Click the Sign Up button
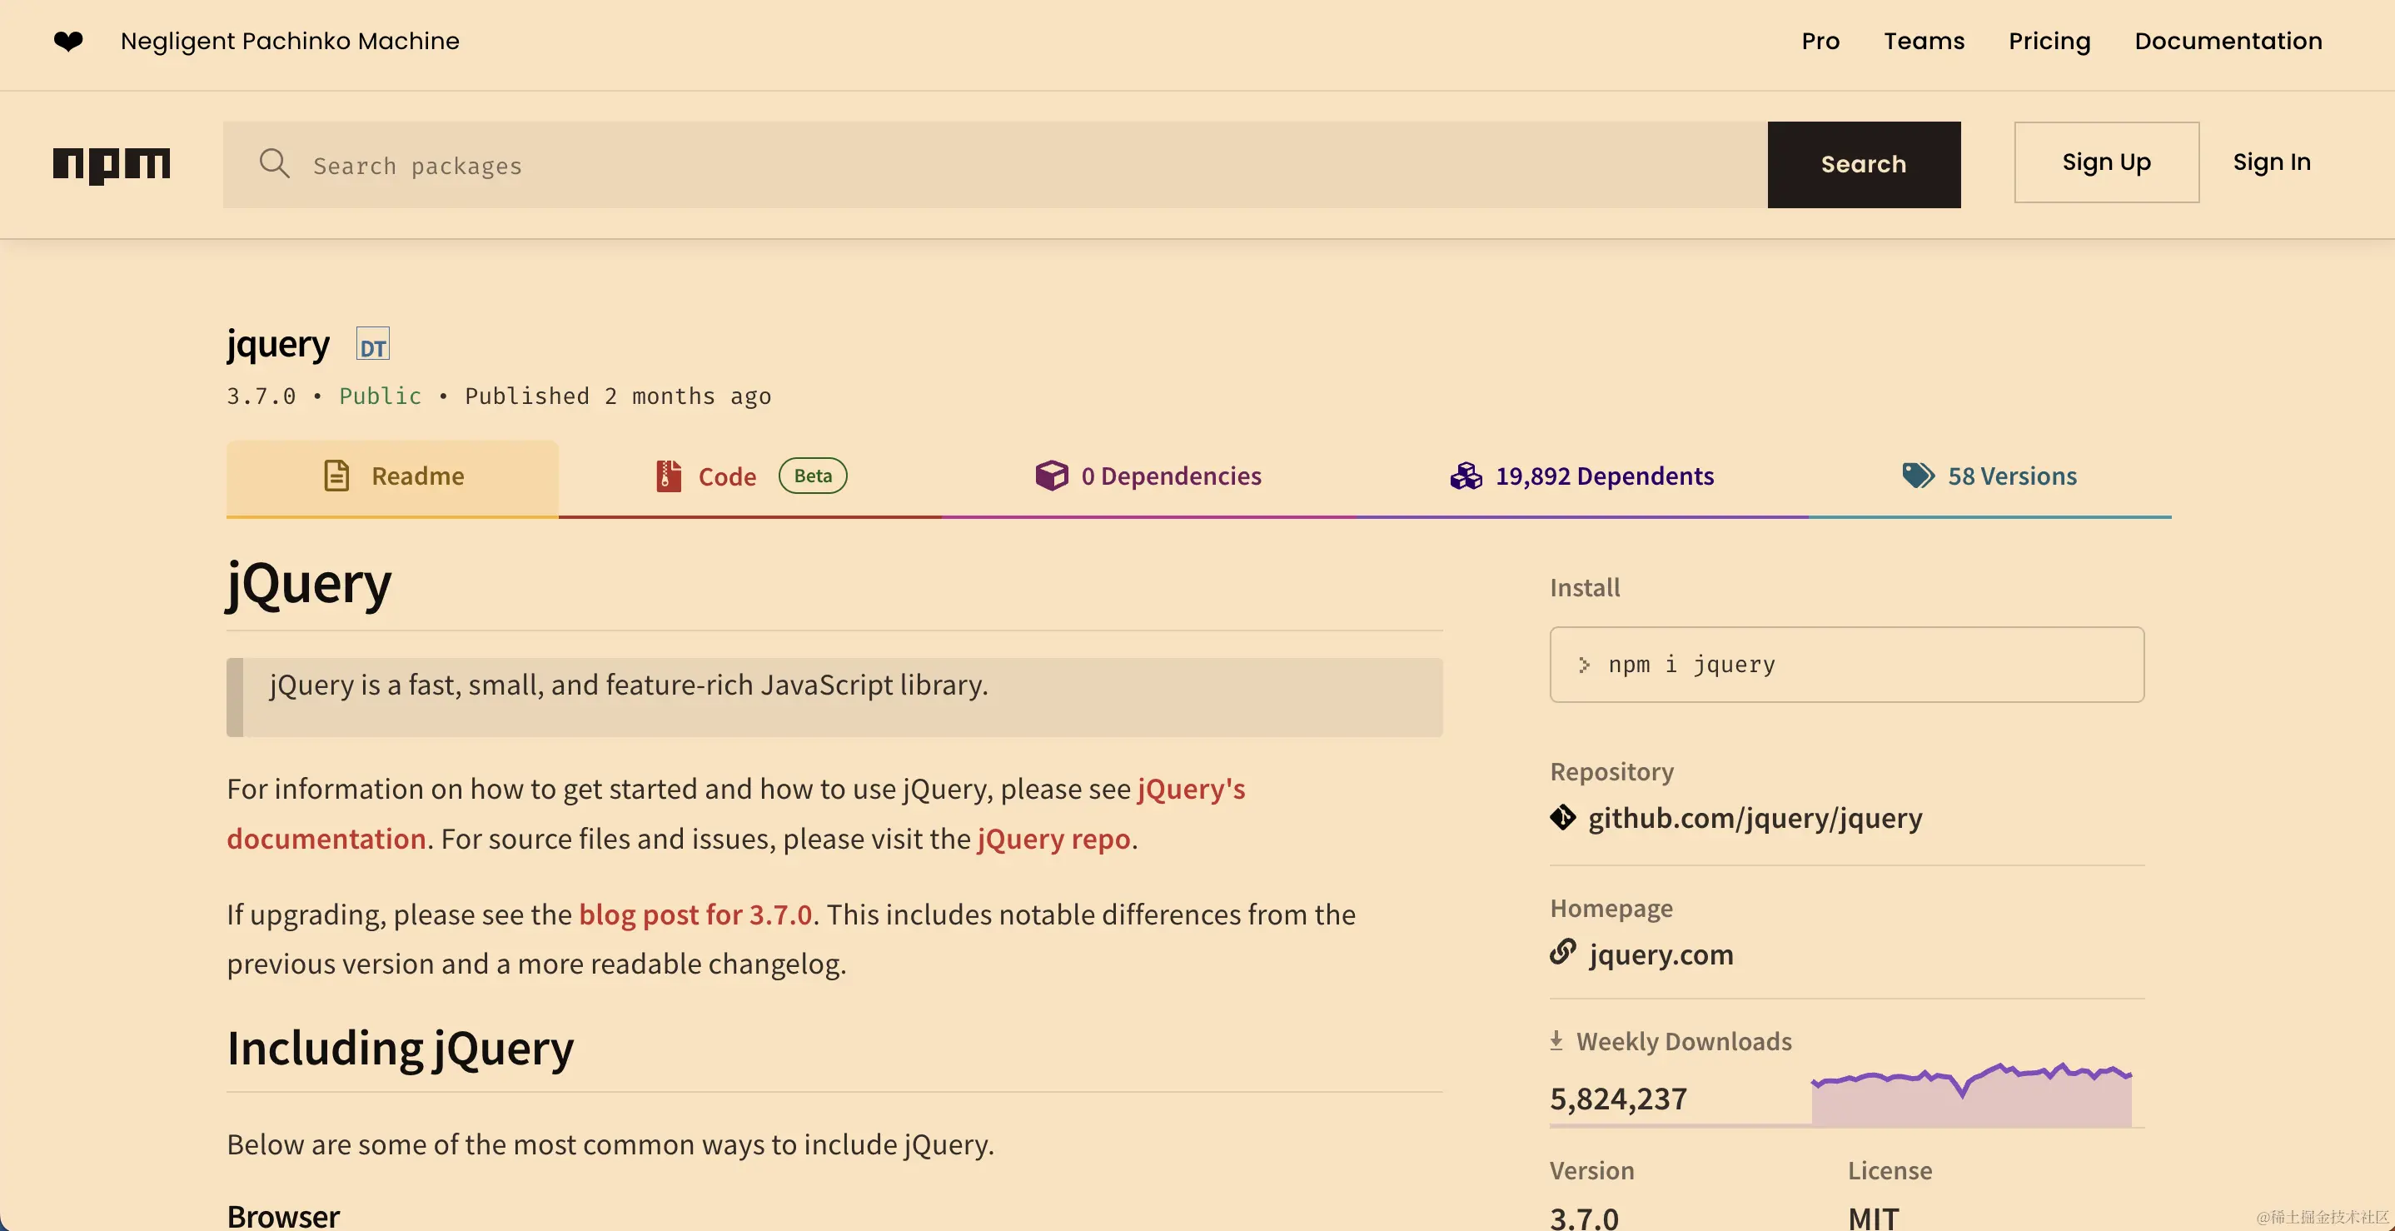 [x=2106, y=162]
